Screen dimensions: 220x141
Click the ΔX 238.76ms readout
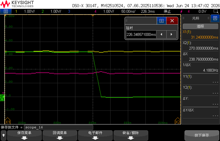(x=200, y=57)
